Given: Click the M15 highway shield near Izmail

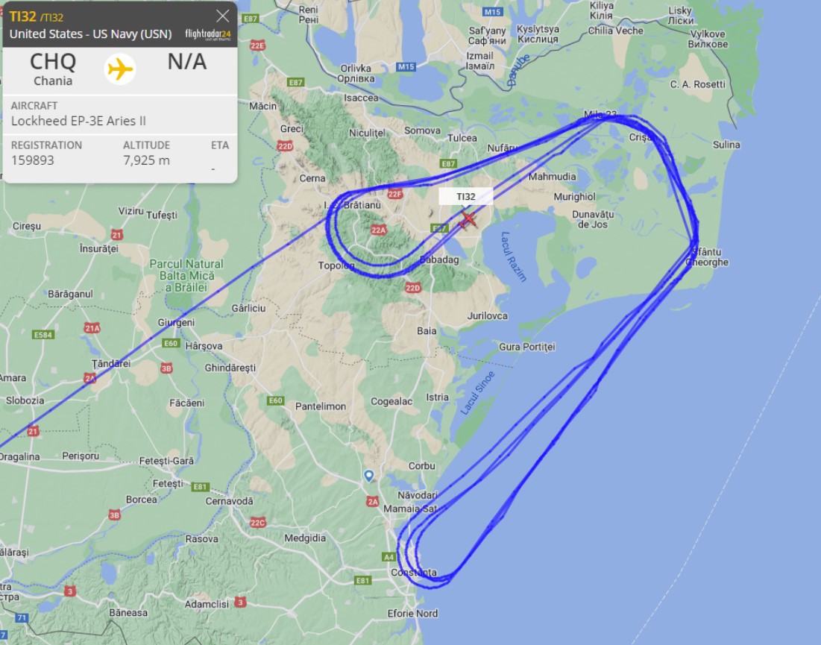Looking at the screenshot, I should click(x=492, y=11).
